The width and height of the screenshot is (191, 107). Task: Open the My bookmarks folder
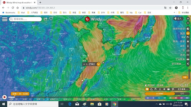point(129,12)
